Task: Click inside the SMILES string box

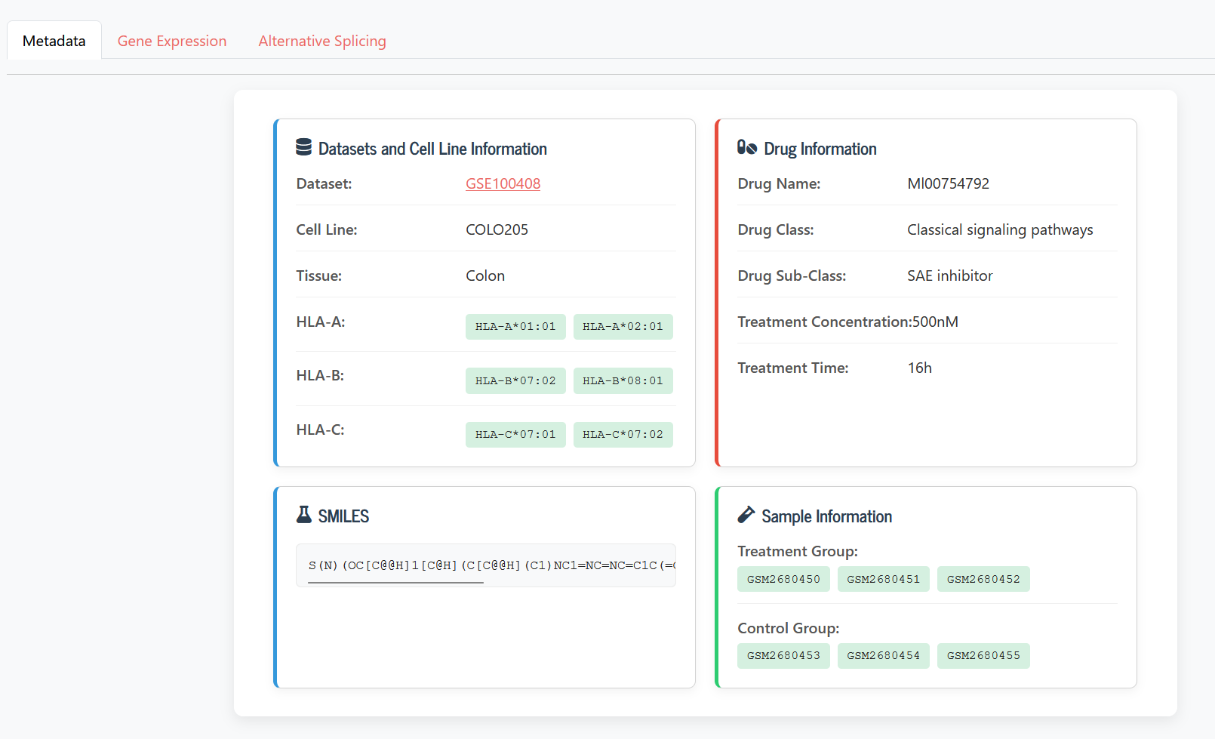Action: 486,565
